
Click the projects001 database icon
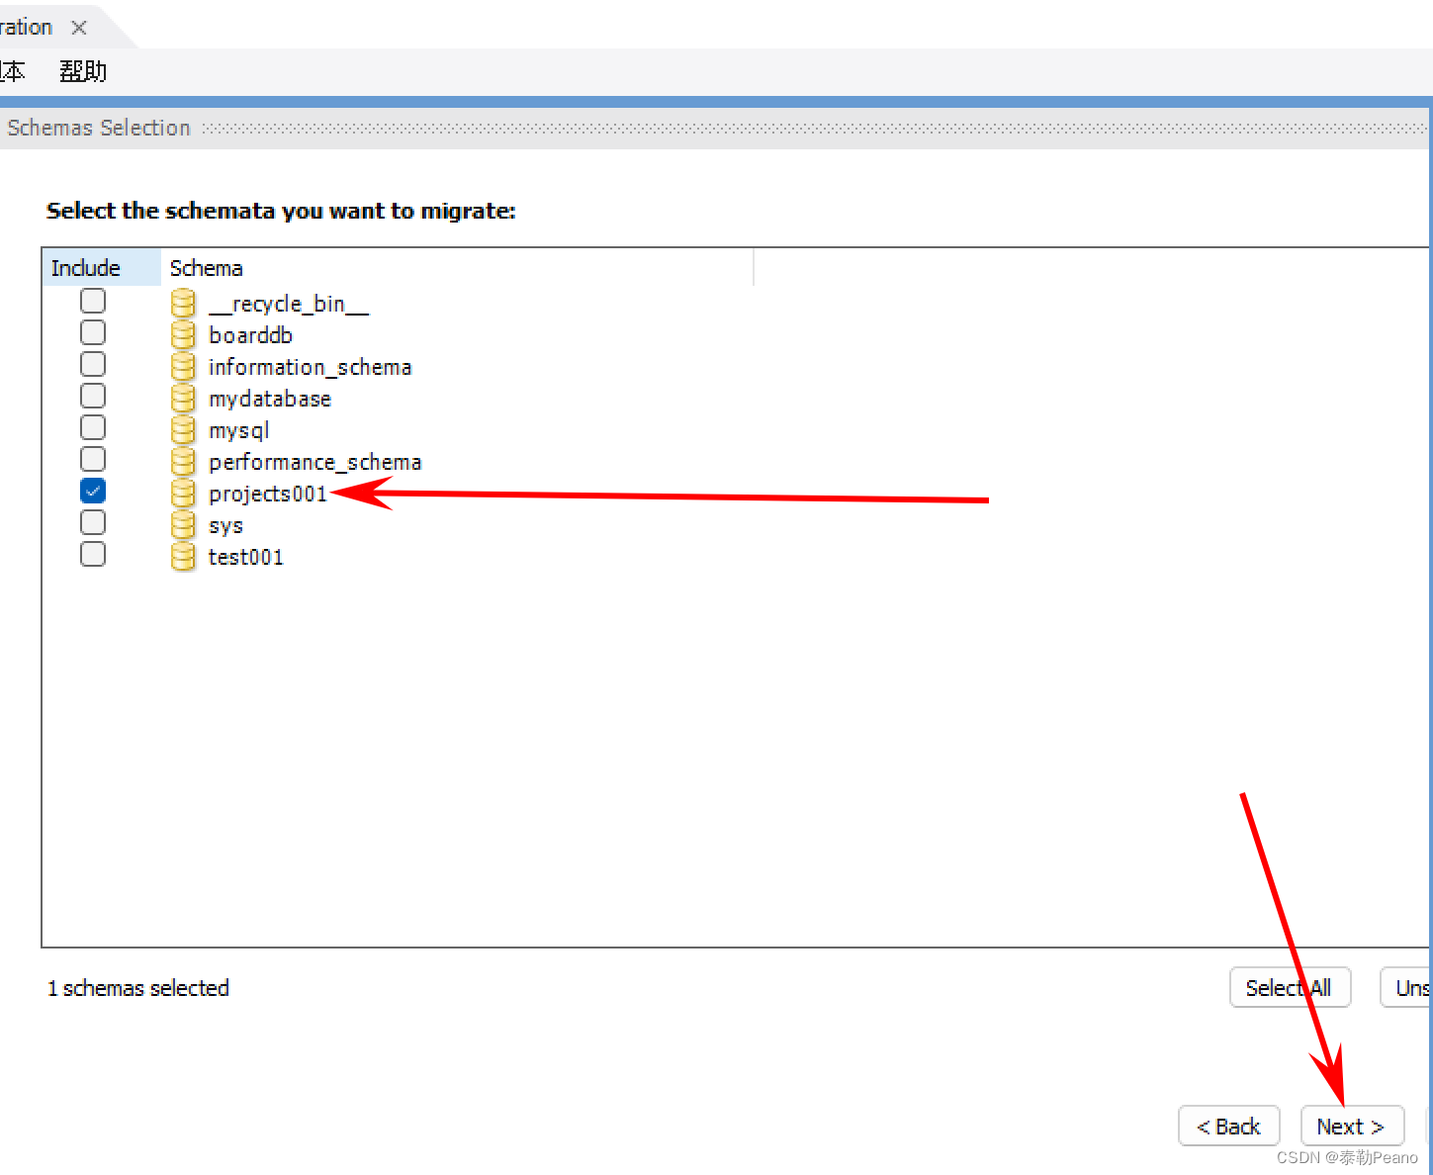(183, 493)
